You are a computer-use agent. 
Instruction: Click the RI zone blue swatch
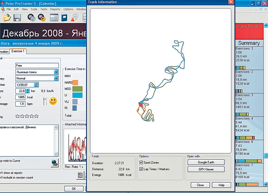[x=74, y=108]
